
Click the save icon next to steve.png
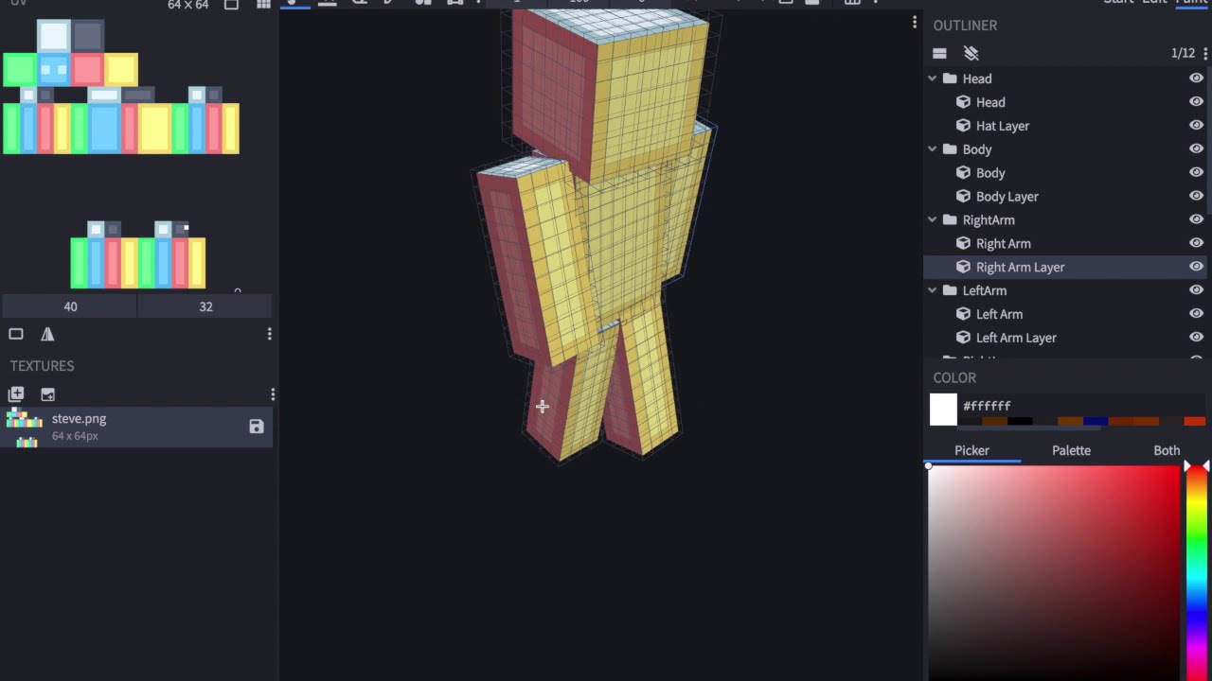(x=257, y=427)
